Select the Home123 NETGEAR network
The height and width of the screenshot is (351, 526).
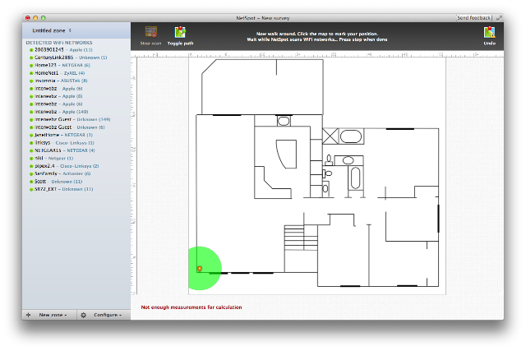[x=76, y=65]
